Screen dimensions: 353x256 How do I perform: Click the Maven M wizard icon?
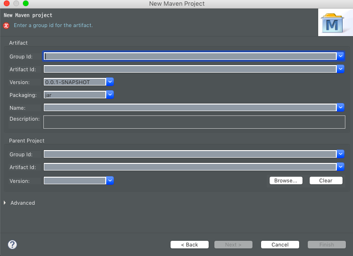[x=333, y=23]
